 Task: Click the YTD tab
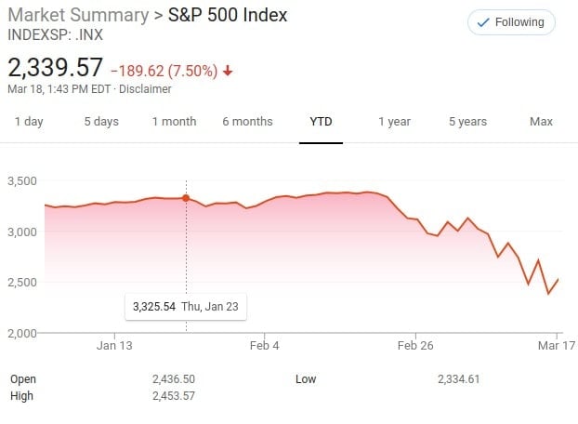pos(321,122)
